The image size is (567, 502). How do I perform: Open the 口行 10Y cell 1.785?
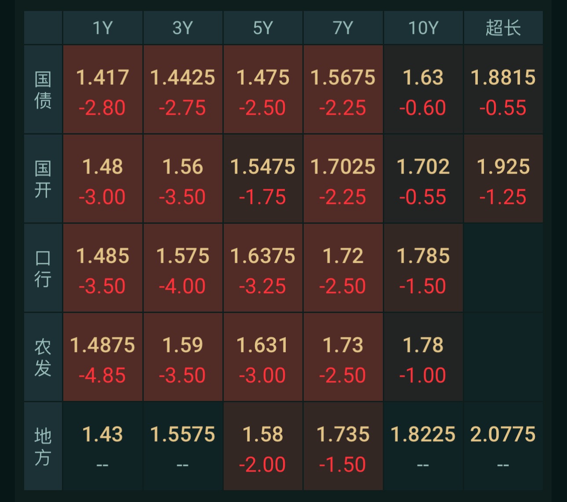423,268
